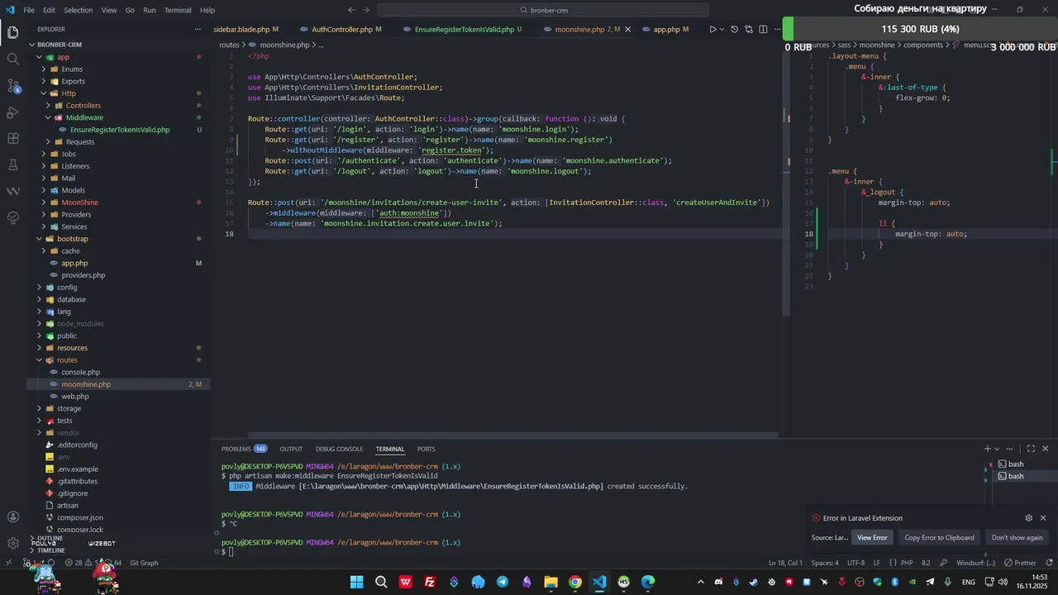Viewport: 1058px width, 595px height.
Task: Open Source Control view with 6 badge
Action: pos(12,85)
